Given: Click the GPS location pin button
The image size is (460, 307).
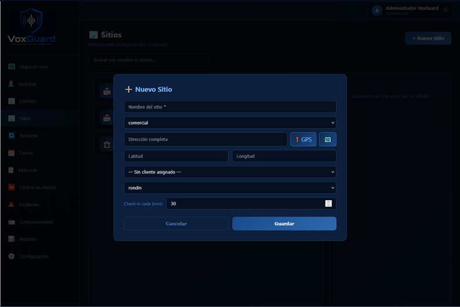Looking at the screenshot, I should point(304,139).
